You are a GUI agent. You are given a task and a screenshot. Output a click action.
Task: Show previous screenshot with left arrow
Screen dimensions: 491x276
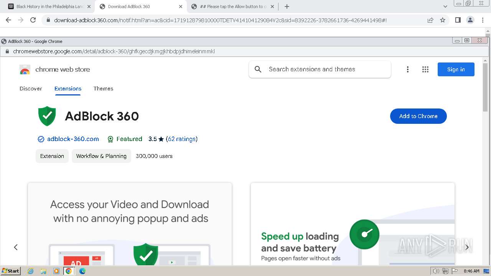[x=16, y=247]
